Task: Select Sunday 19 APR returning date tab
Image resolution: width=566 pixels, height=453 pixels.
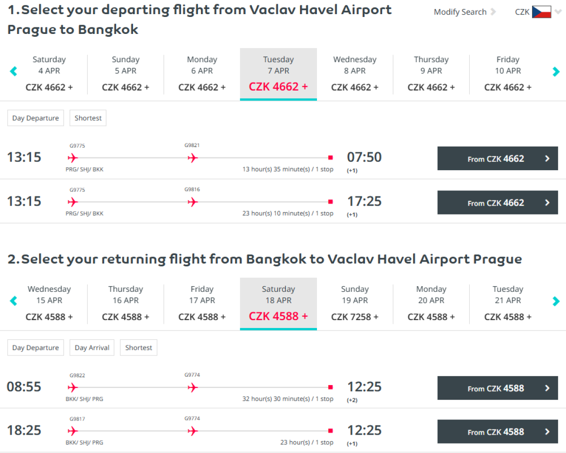Action: [355, 304]
